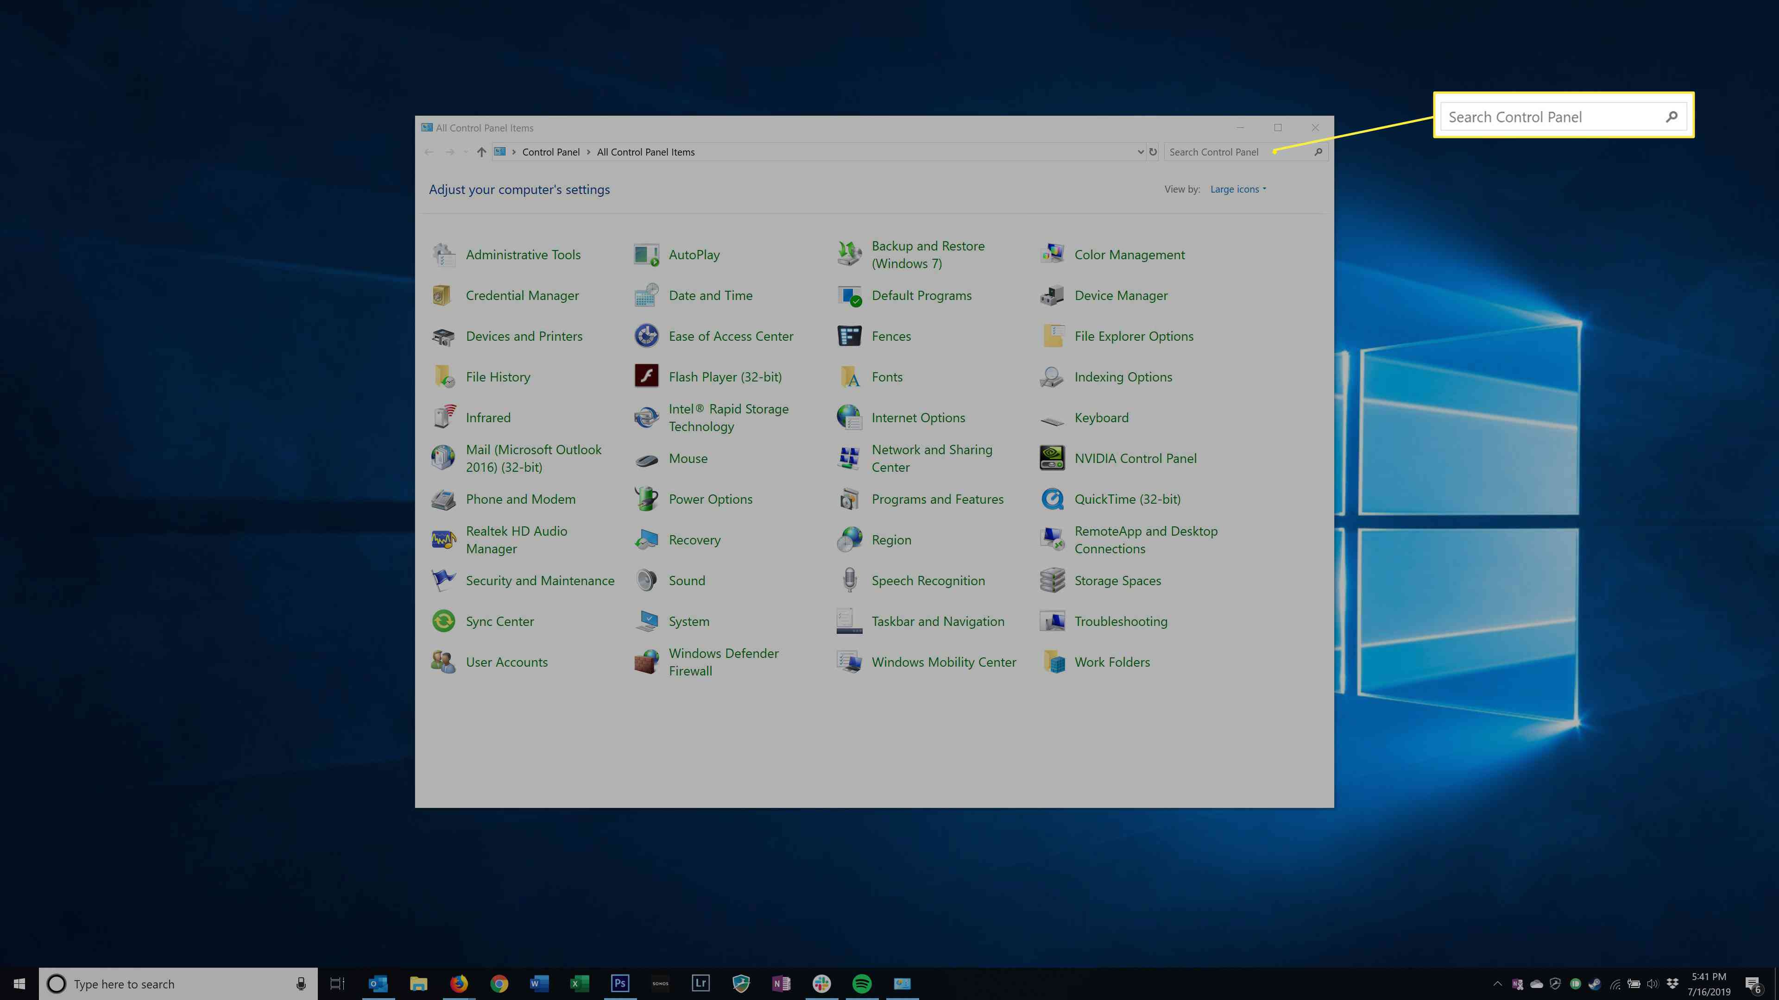Click the Phone and Modem link
This screenshot has width=1779, height=1000.
tap(520, 499)
